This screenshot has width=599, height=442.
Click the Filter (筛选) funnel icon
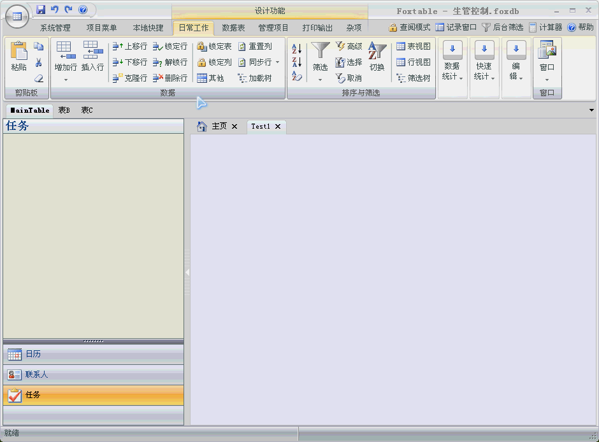[320, 51]
